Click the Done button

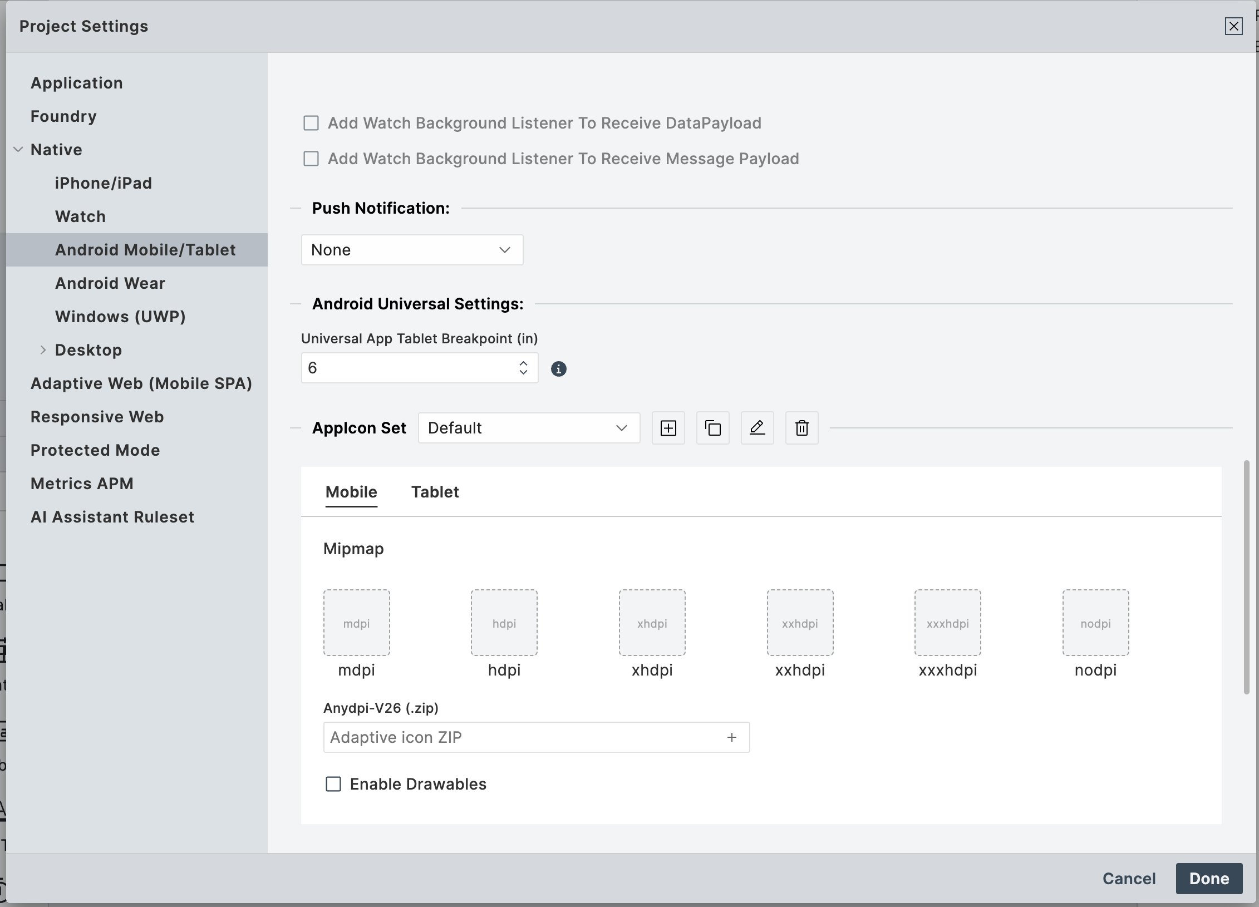pyautogui.click(x=1208, y=879)
